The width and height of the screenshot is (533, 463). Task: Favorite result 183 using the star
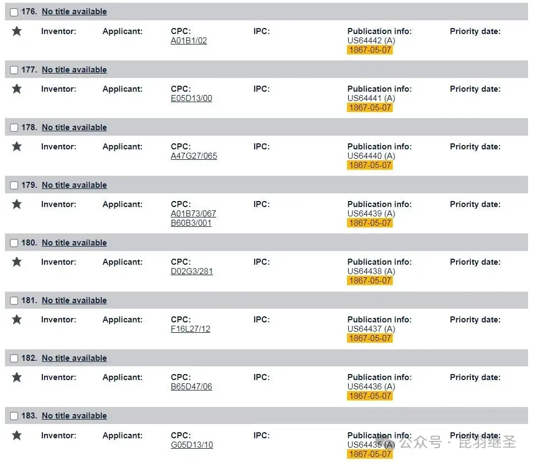click(x=17, y=436)
